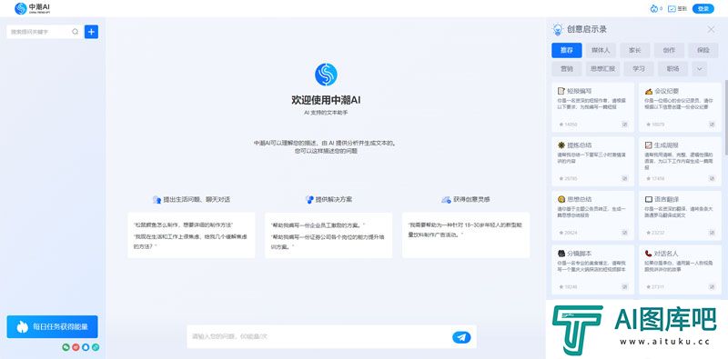Select the 职场 category tab
This screenshot has width=728, height=359.
click(x=672, y=69)
